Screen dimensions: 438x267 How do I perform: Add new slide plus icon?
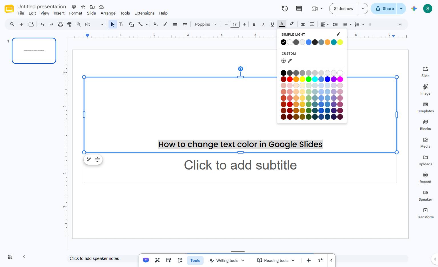[22, 25]
